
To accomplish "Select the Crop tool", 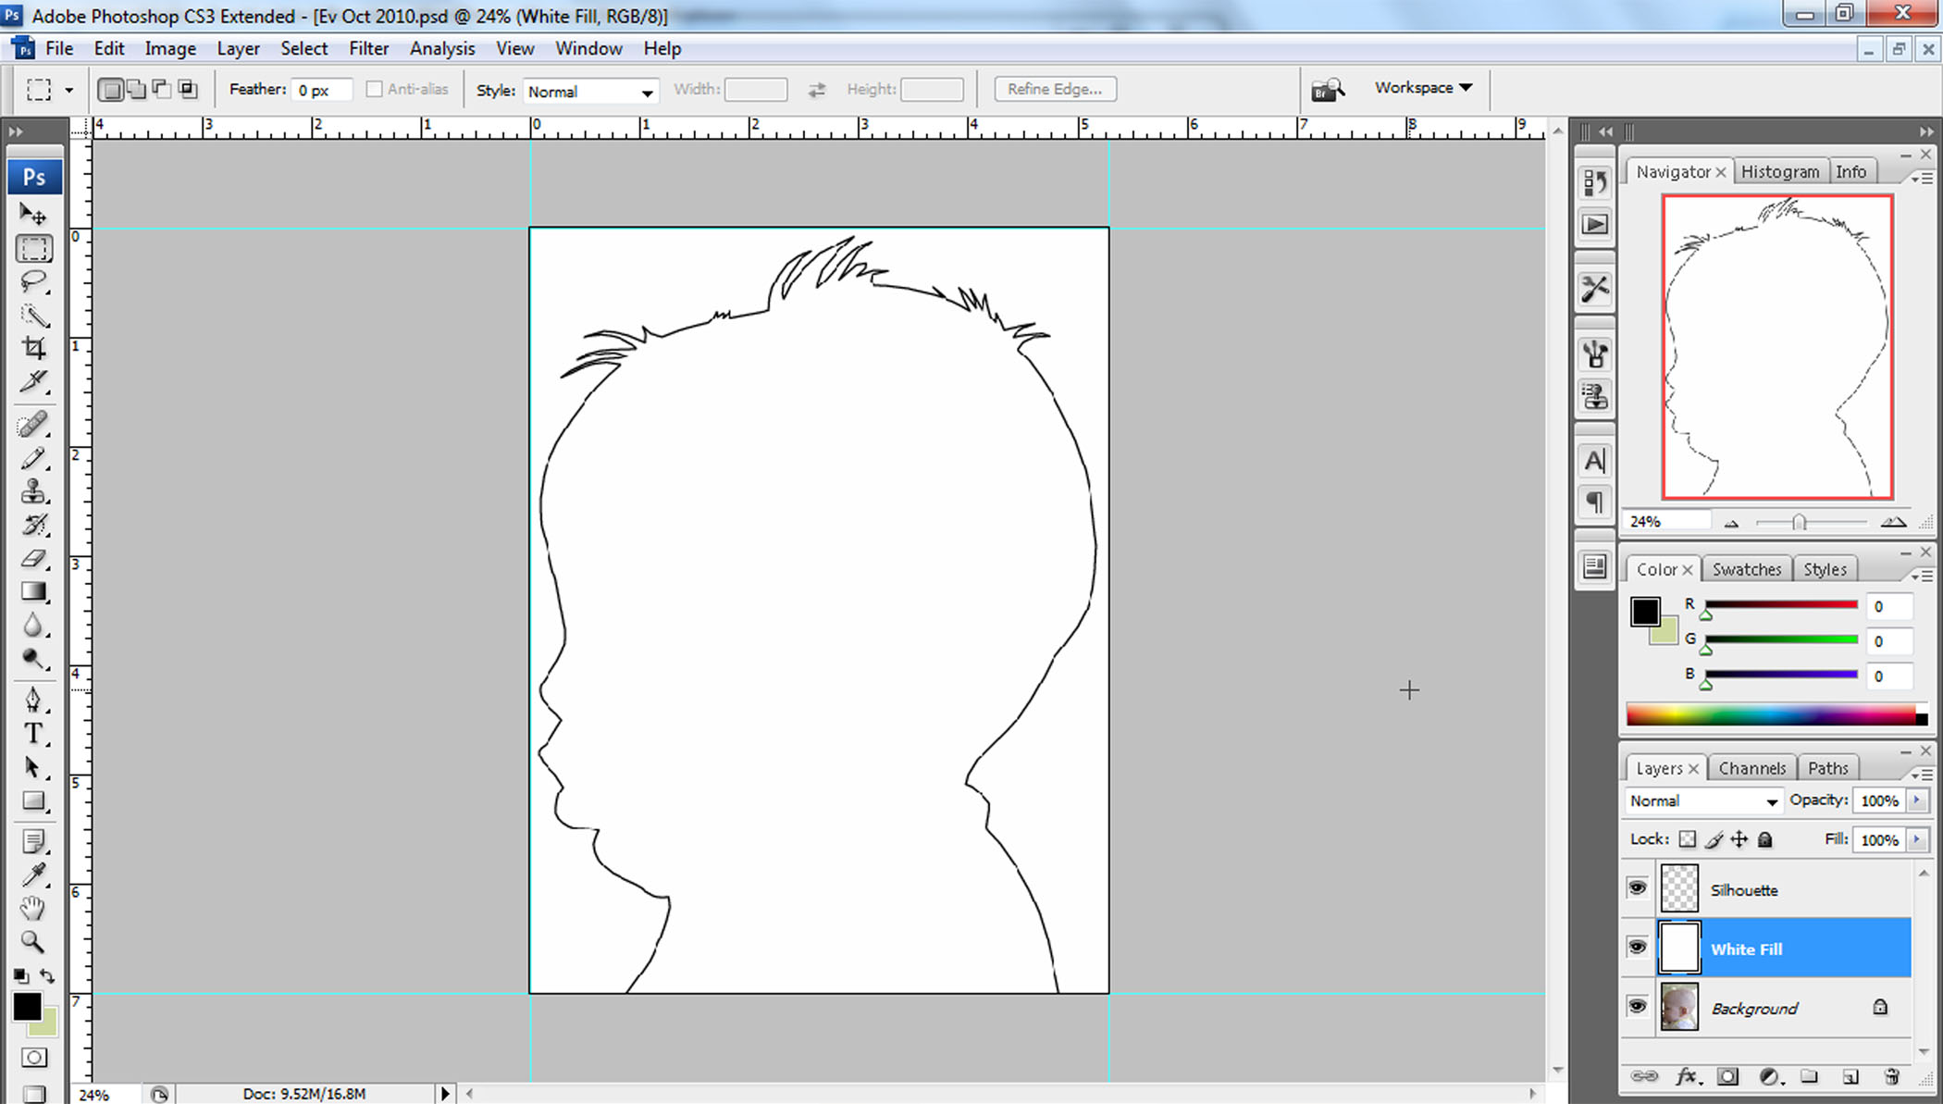I will pyautogui.click(x=33, y=348).
